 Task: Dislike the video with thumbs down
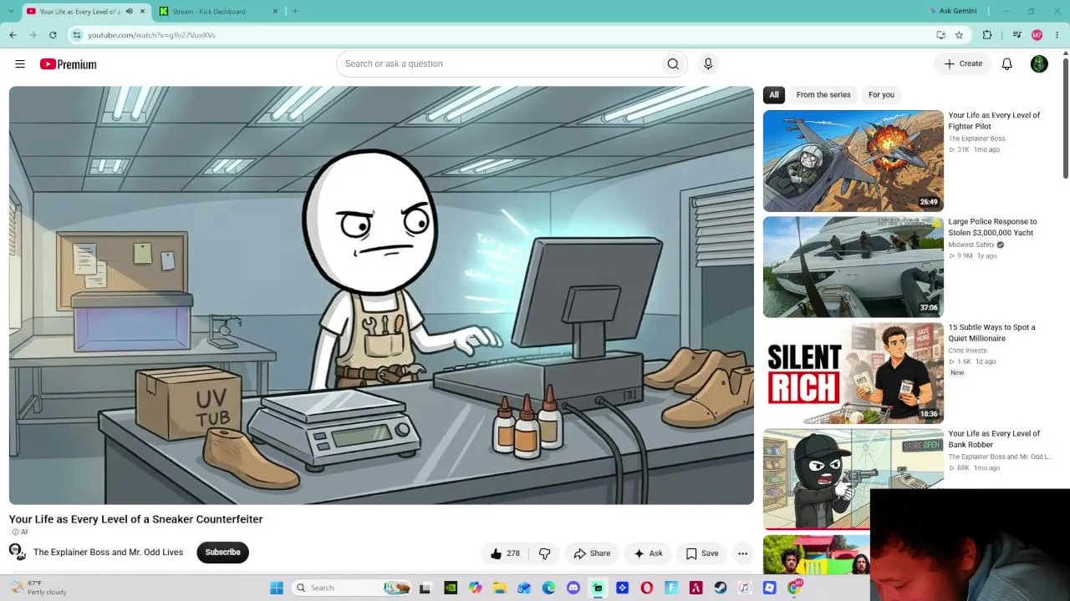click(545, 553)
